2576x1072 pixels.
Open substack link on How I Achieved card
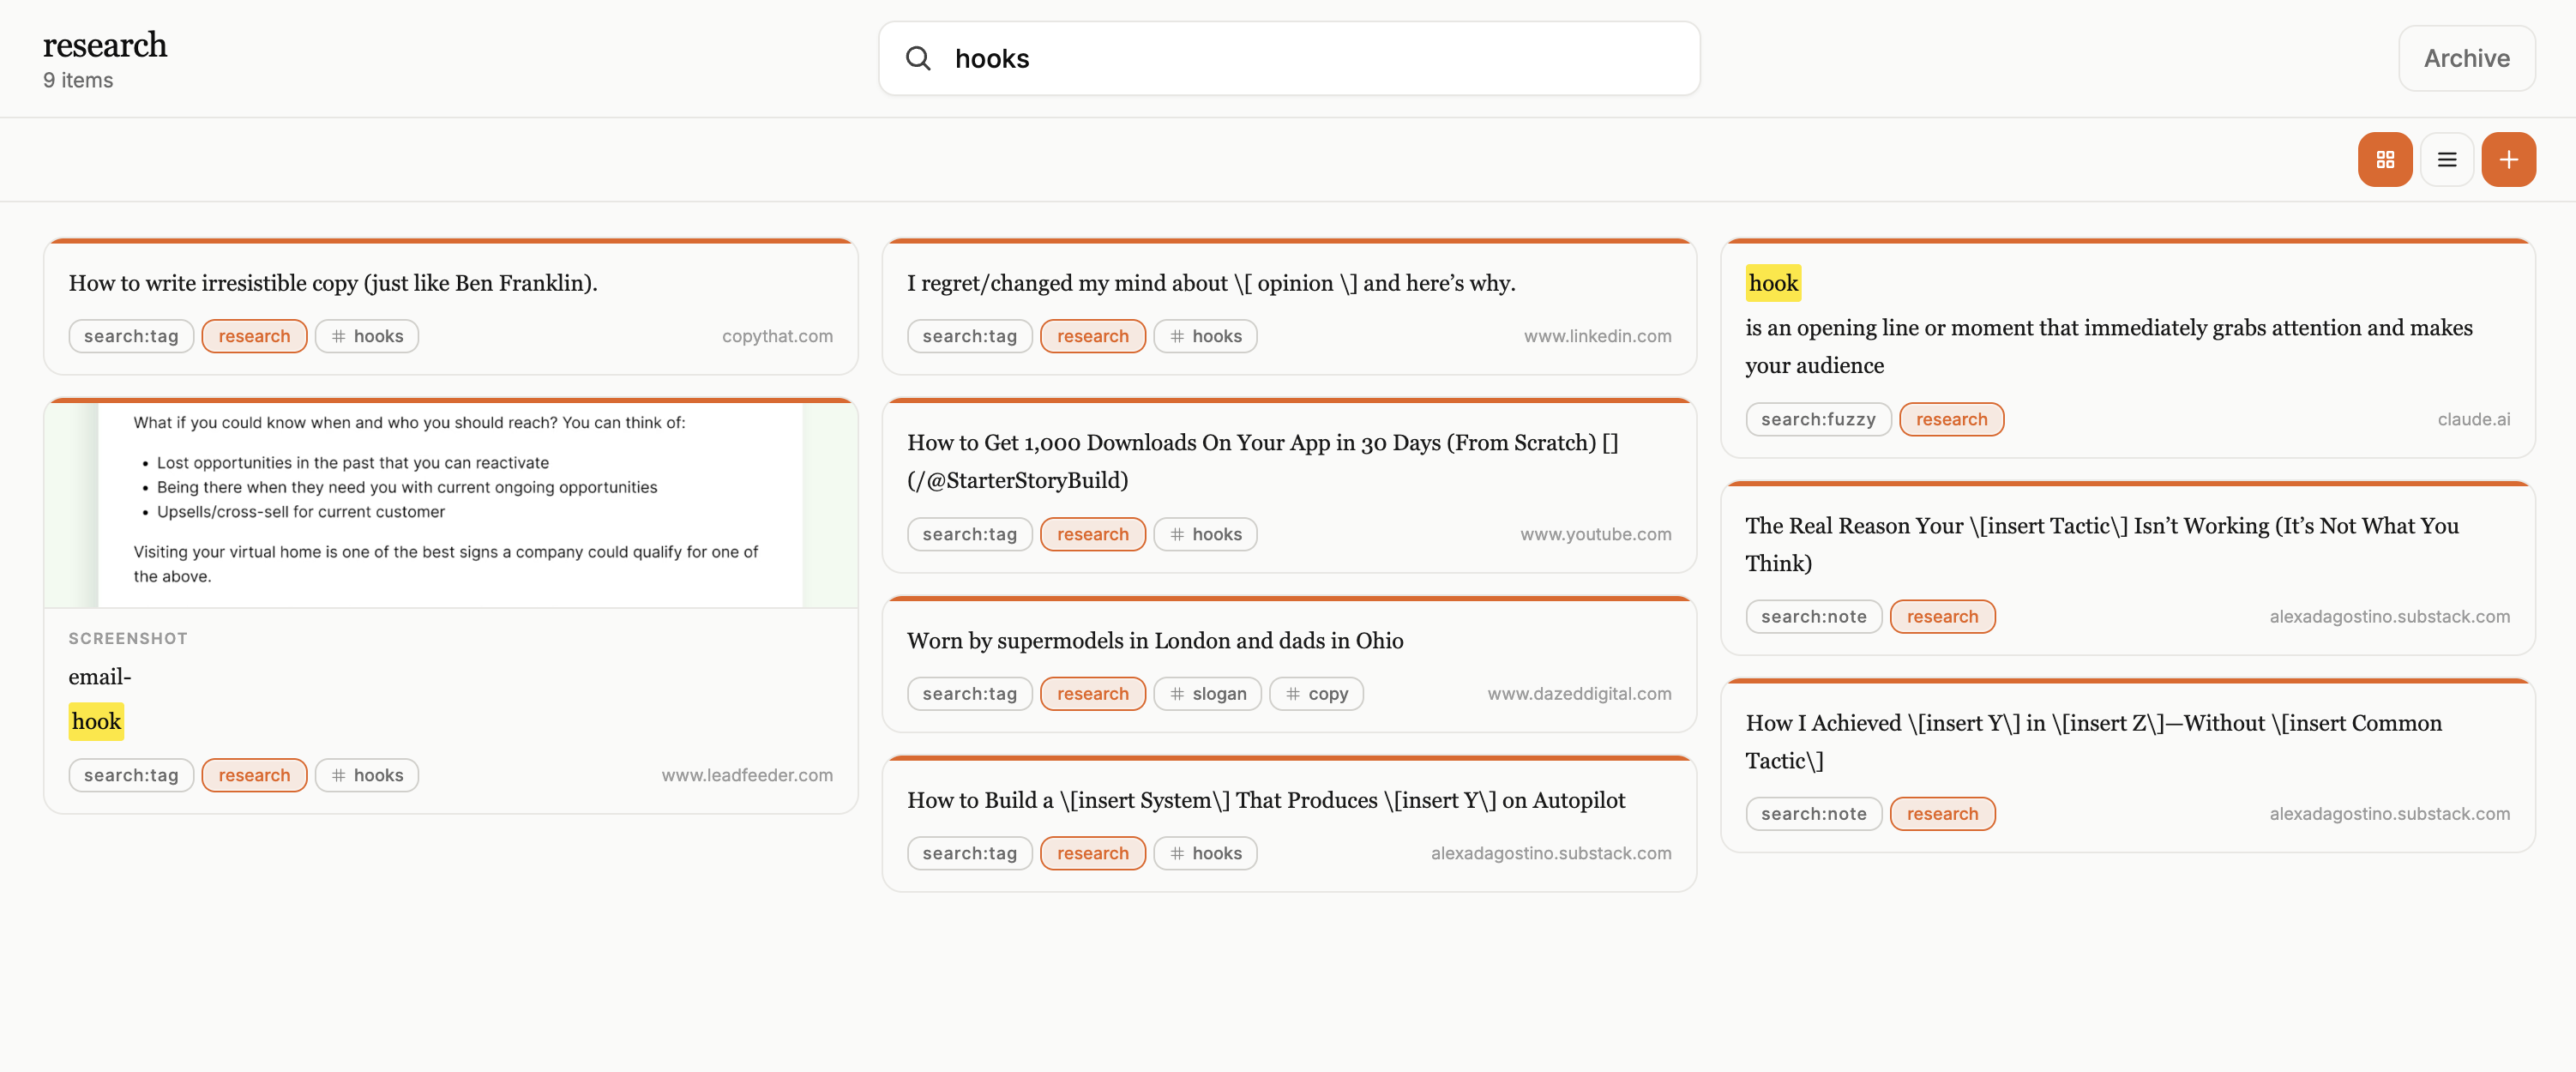[x=2389, y=813]
